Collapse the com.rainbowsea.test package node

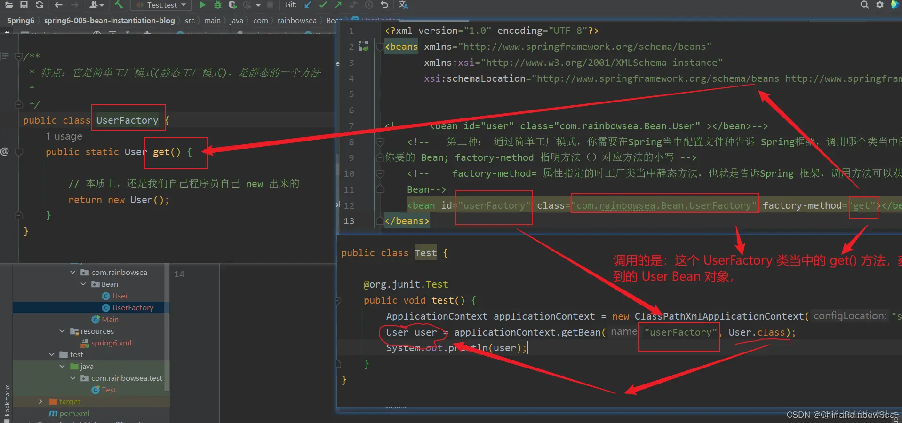click(73, 378)
